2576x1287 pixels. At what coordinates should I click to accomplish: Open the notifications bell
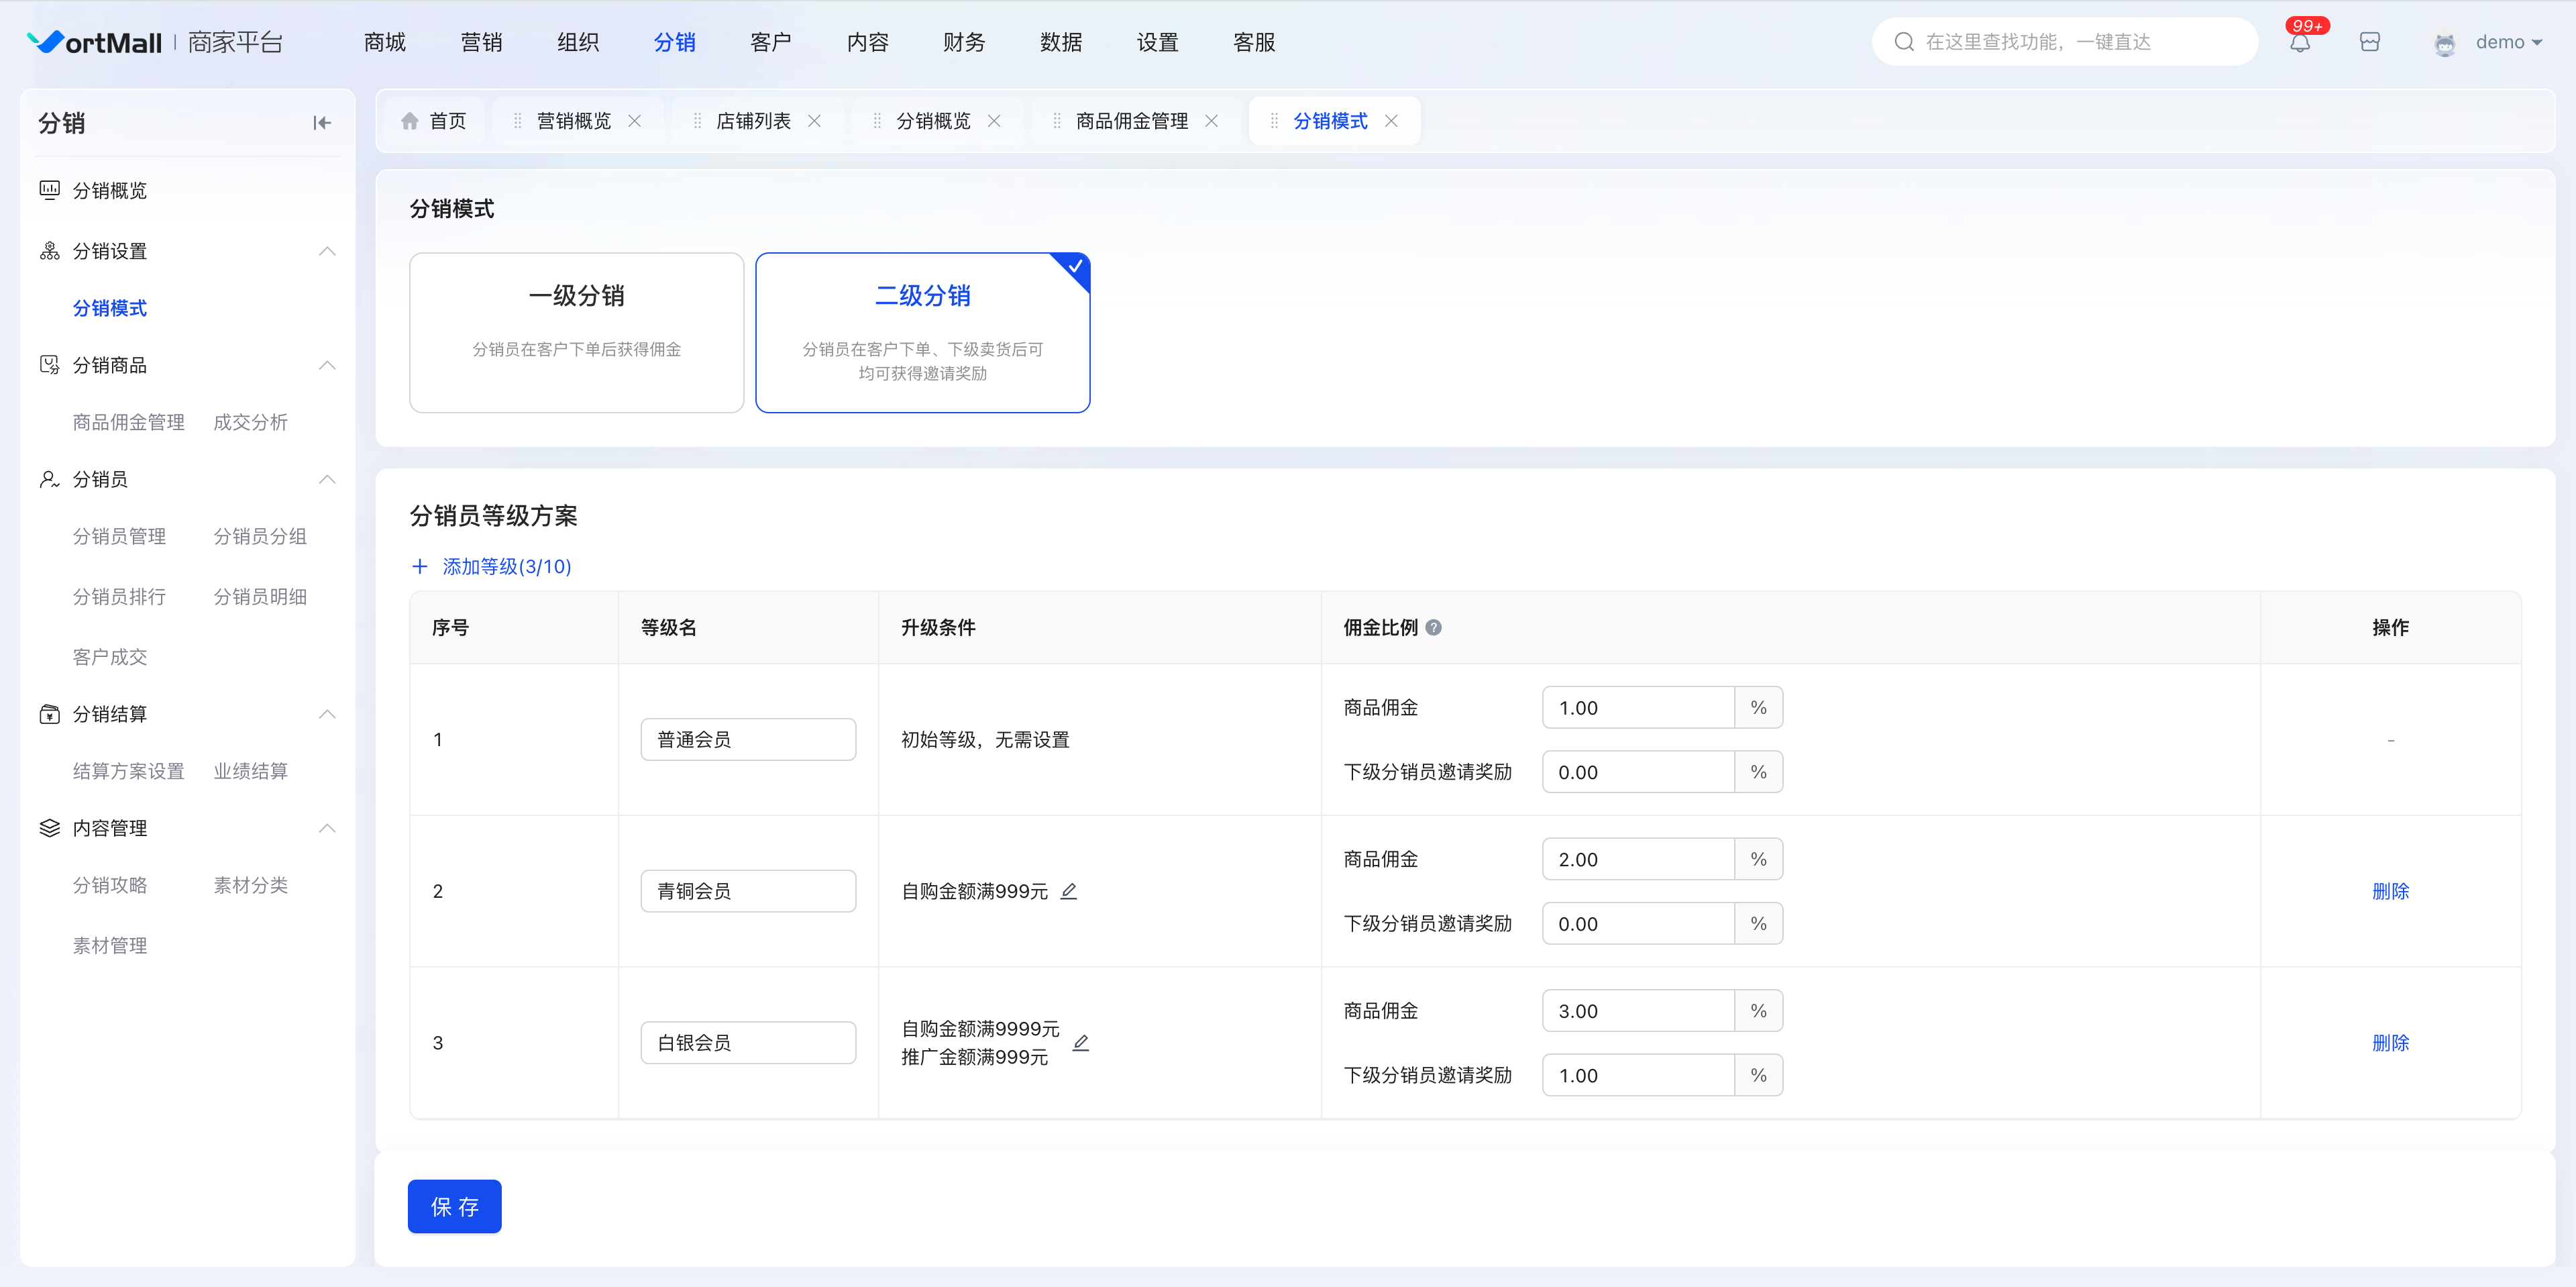coord(2300,42)
